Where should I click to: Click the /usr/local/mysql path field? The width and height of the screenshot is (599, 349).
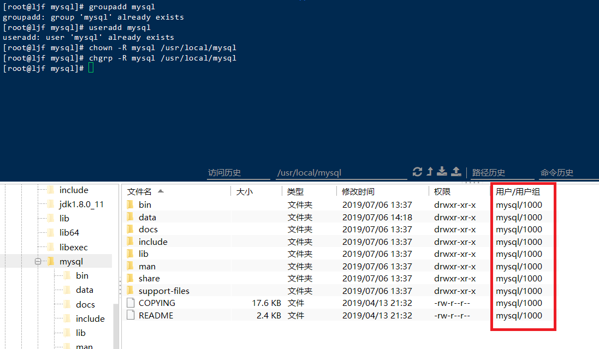click(341, 173)
